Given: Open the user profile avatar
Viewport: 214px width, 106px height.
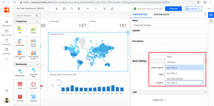Looking at the screenshot, I should (7, 100).
